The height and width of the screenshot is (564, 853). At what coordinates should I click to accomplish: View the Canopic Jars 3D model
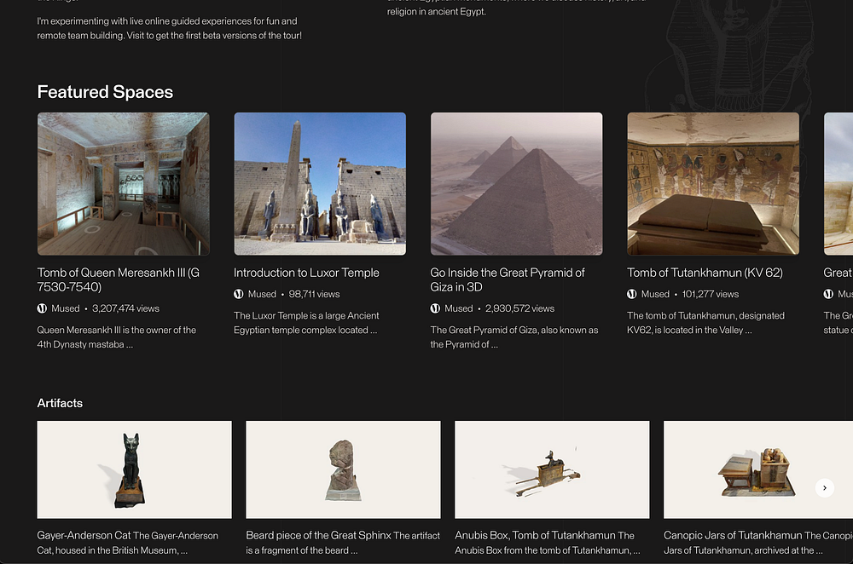(758, 469)
